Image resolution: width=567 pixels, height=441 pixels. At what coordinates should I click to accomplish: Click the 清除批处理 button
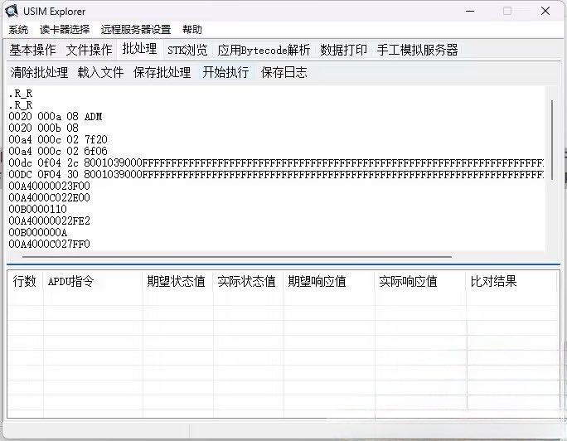39,72
